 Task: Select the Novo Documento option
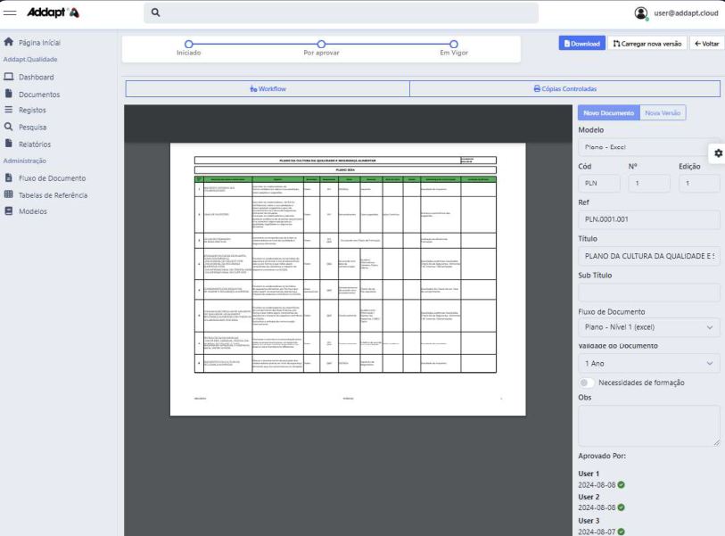pyautogui.click(x=608, y=113)
